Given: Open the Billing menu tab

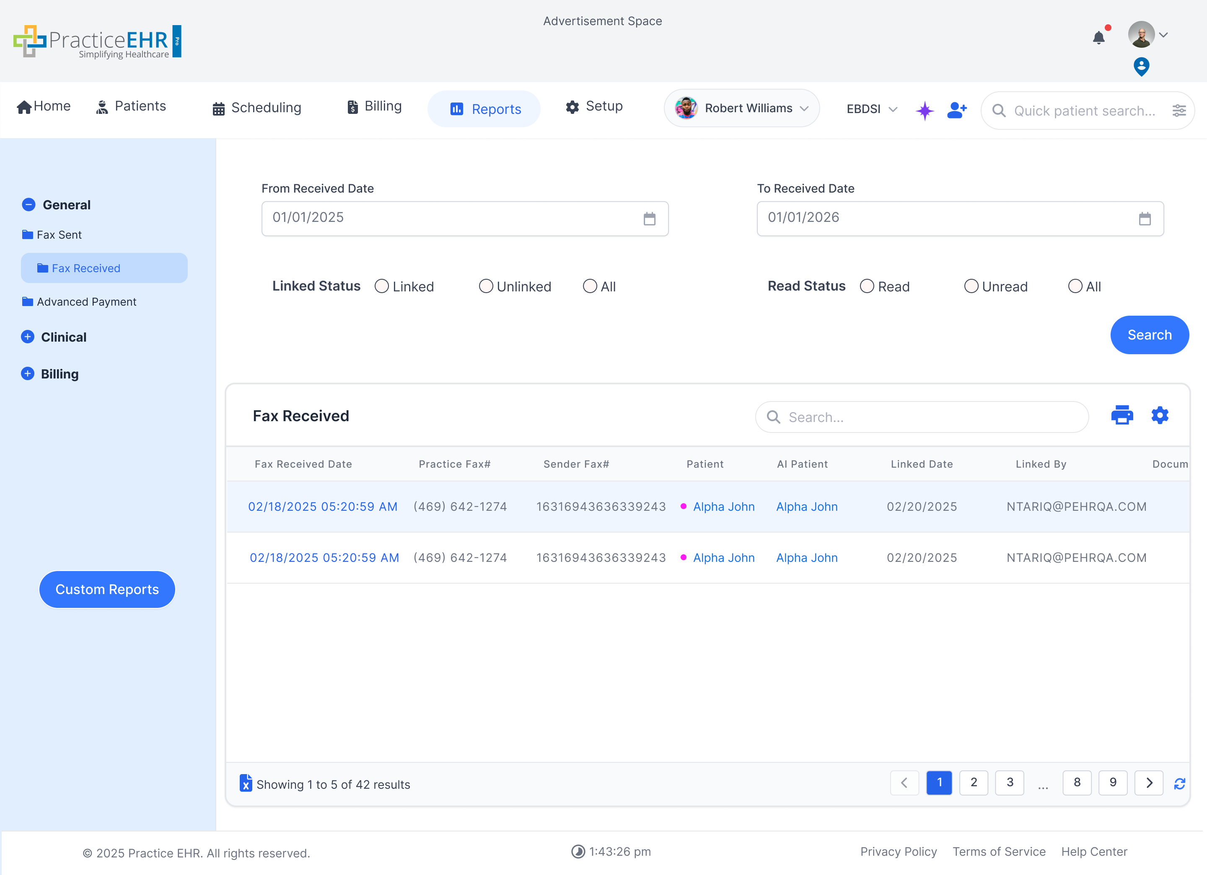Looking at the screenshot, I should [374, 106].
